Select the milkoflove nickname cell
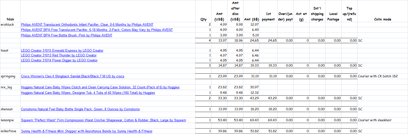The width and height of the screenshot is (408, 134). pos(10,131)
